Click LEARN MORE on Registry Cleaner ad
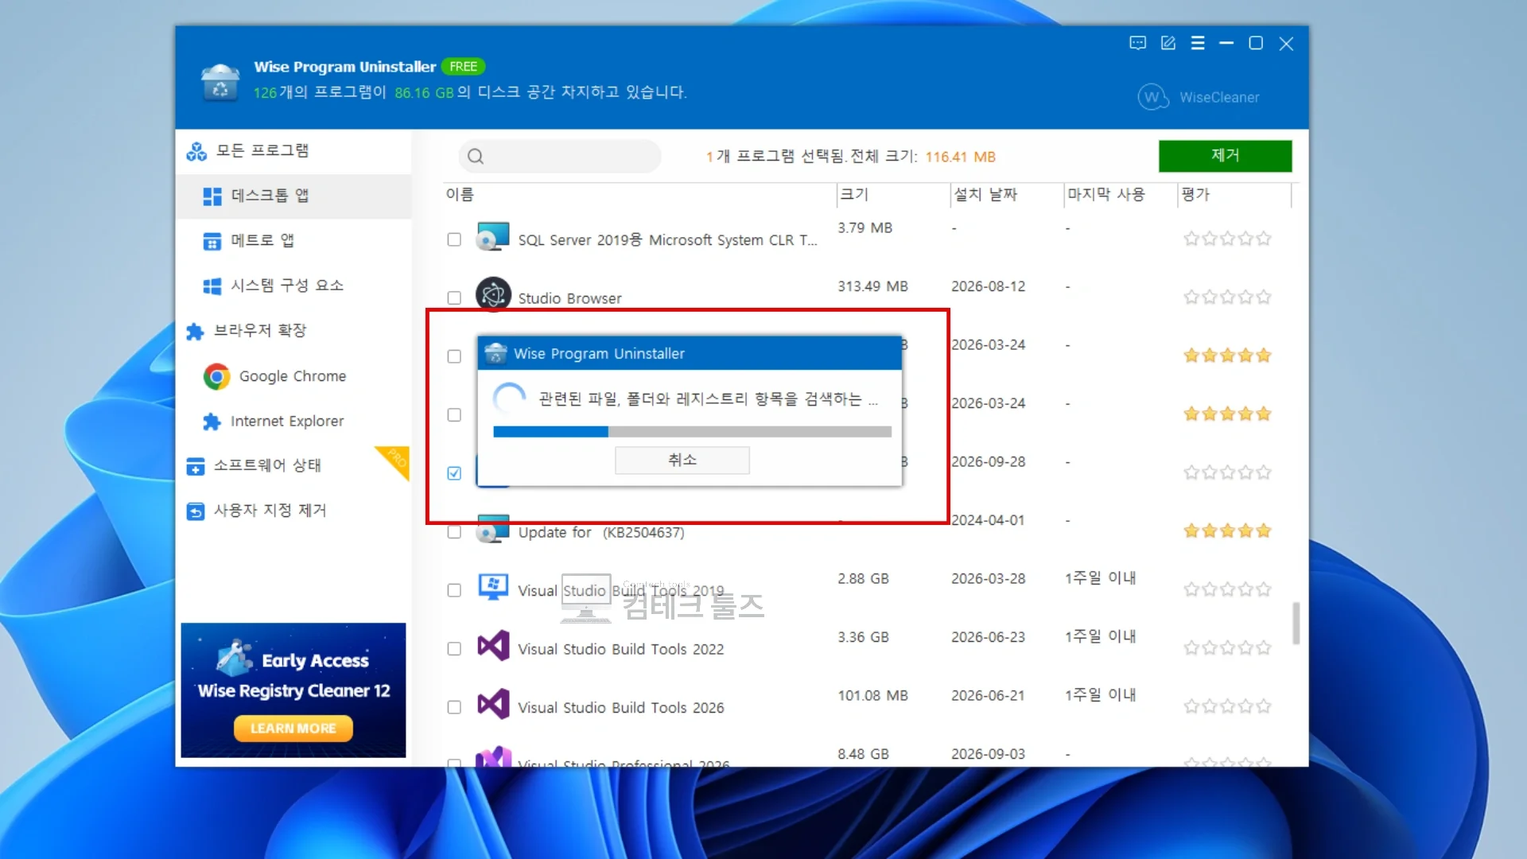Image resolution: width=1527 pixels, height=859 pixels. click(293, 728)
